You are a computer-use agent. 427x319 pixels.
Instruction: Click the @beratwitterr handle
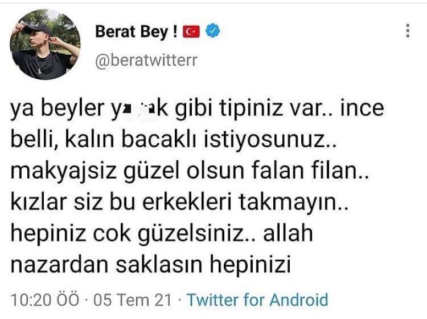click(x=146, y=60)
